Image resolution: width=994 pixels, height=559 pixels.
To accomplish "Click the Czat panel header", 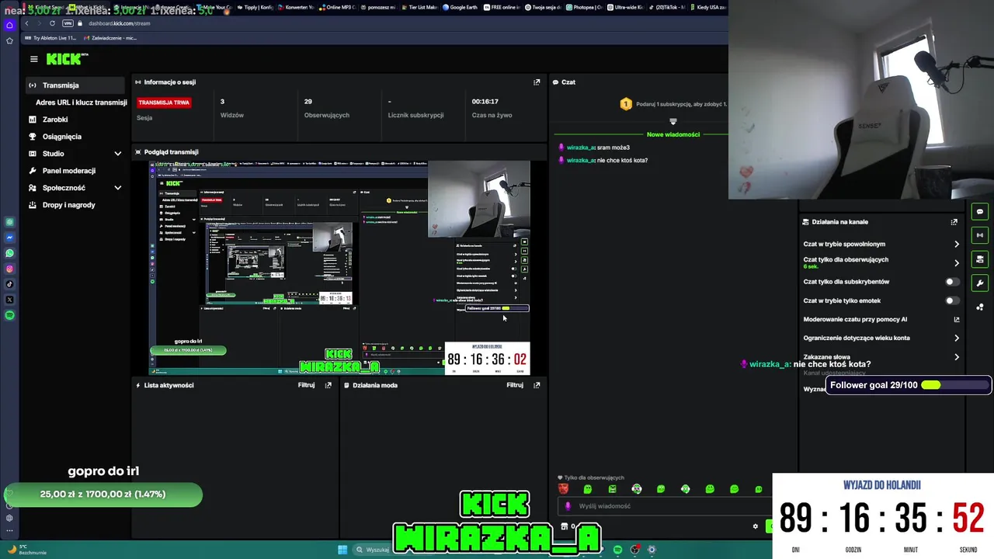I will [x=568, y=82].
